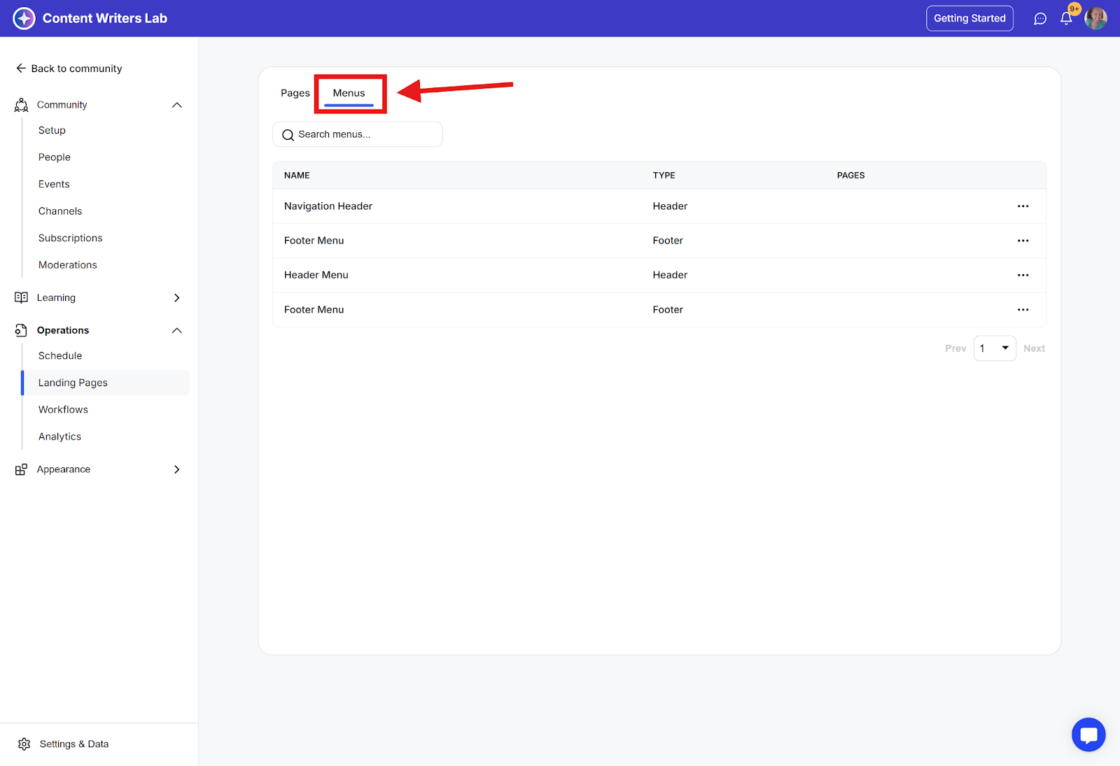Click the Header Menu row name
The width and height of the screenshot is (1120, 766).
[316, 275]
